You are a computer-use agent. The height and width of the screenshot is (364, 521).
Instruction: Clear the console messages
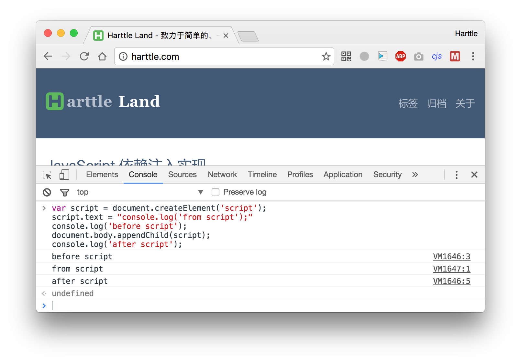[47, 192]
